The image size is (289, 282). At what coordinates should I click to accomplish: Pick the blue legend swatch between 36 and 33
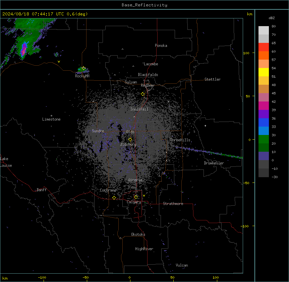[264, 122]
